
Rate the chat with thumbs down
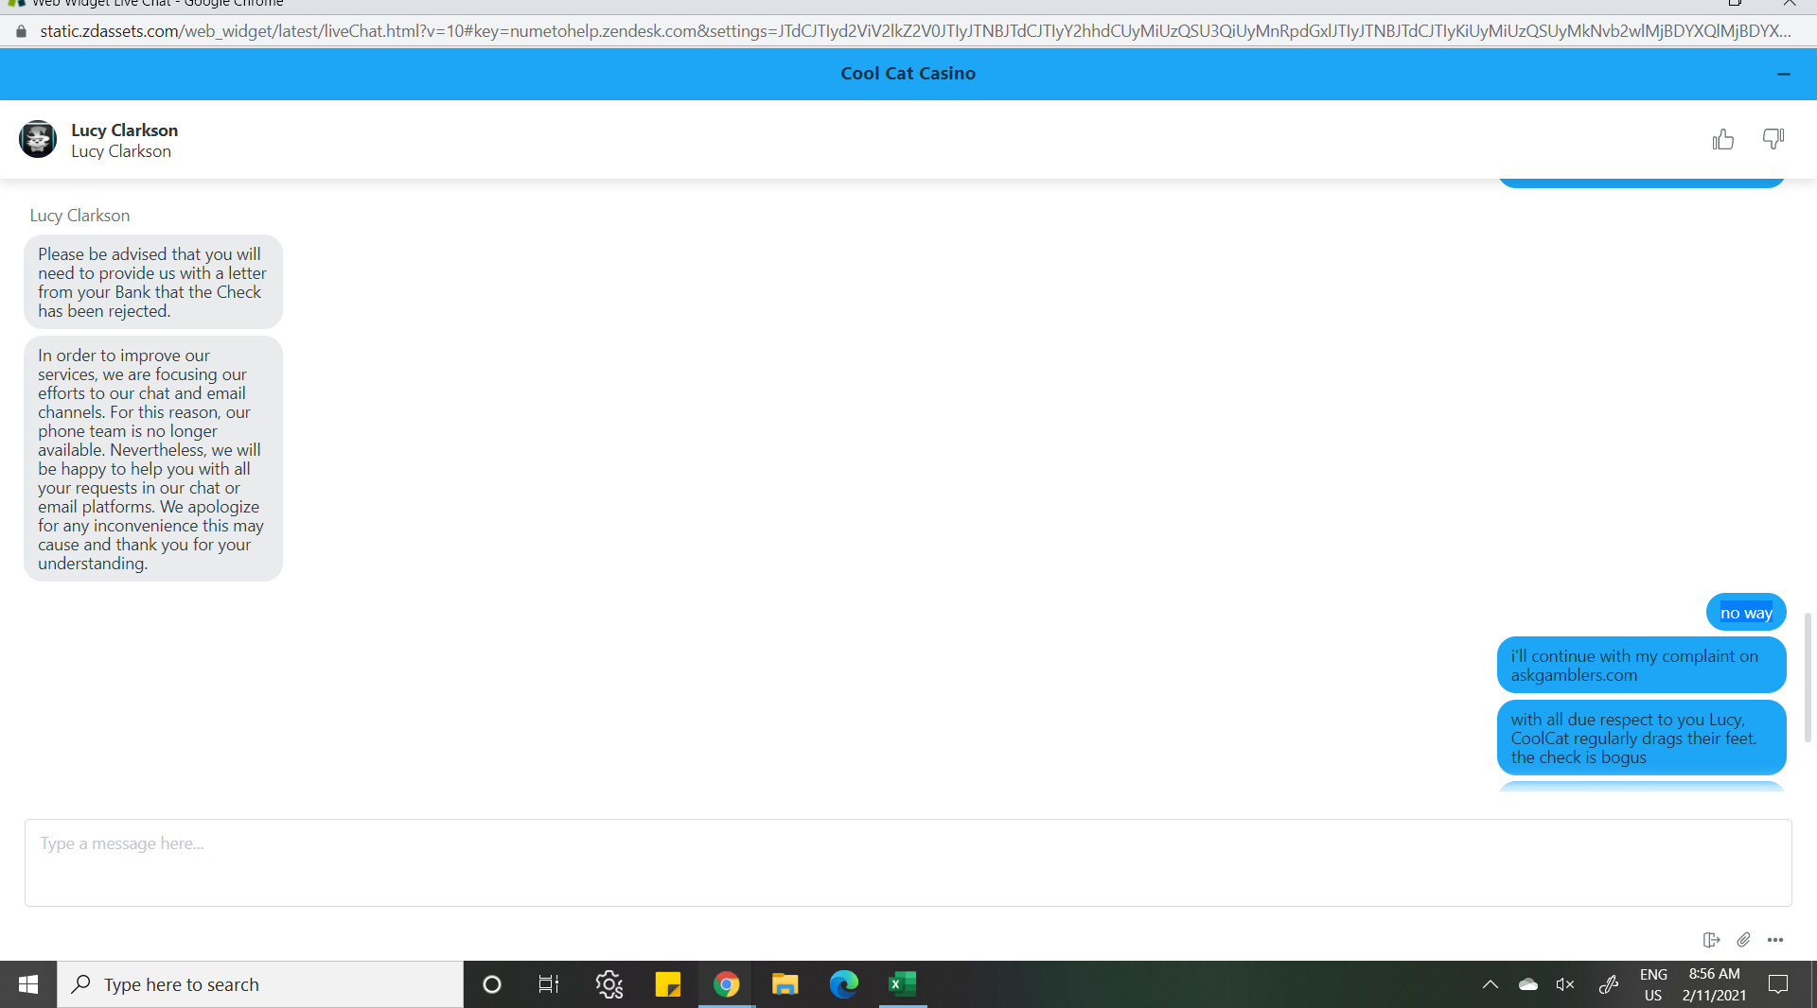pyautogui.click(x=1773, y=140)
